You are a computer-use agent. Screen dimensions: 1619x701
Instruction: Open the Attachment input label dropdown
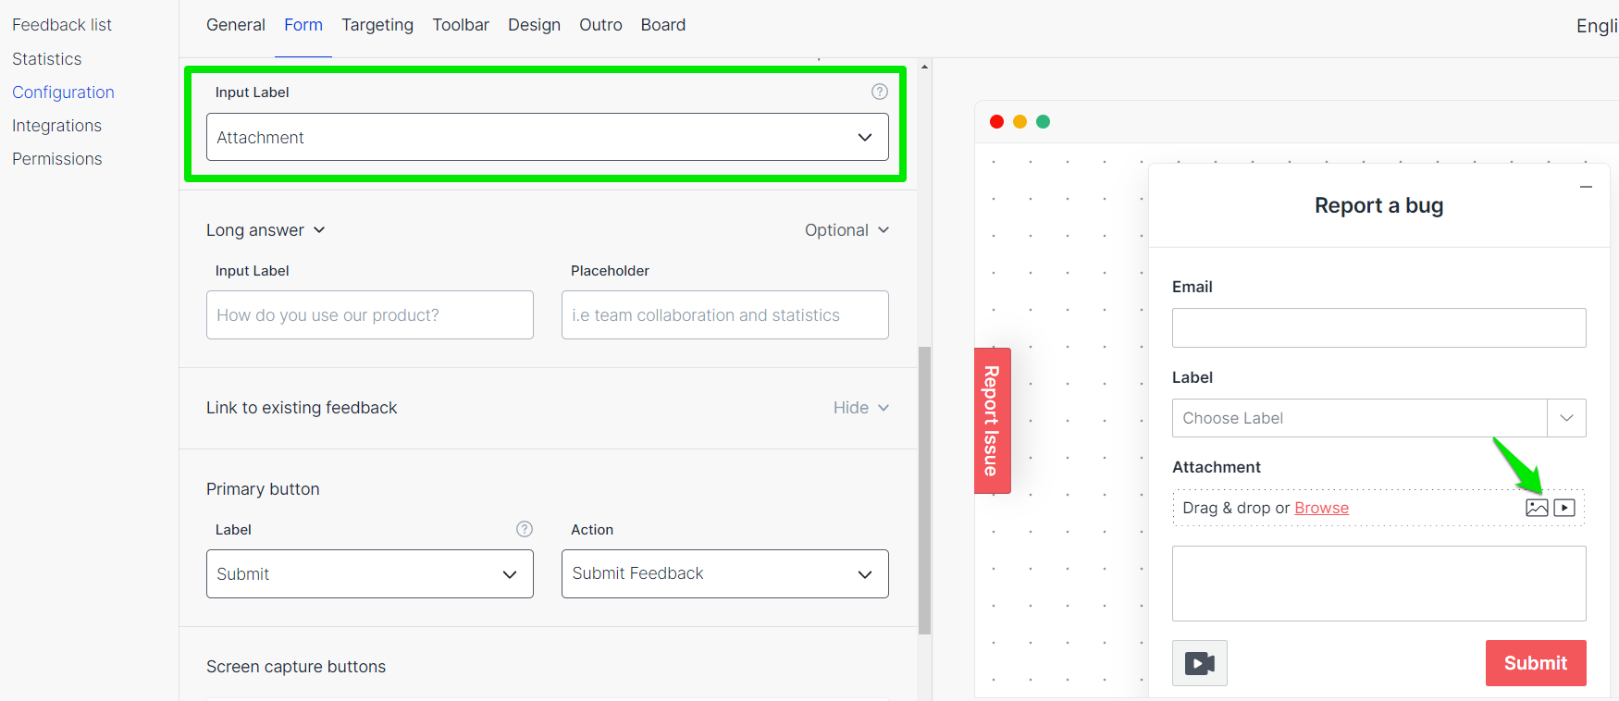[x=548, y=137]
